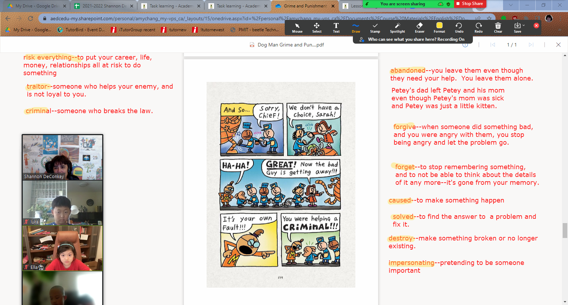Image resolution: width=568 pixels, height=305 pixels.
Task: Click the Stop Share button
Action: (470, 4)
